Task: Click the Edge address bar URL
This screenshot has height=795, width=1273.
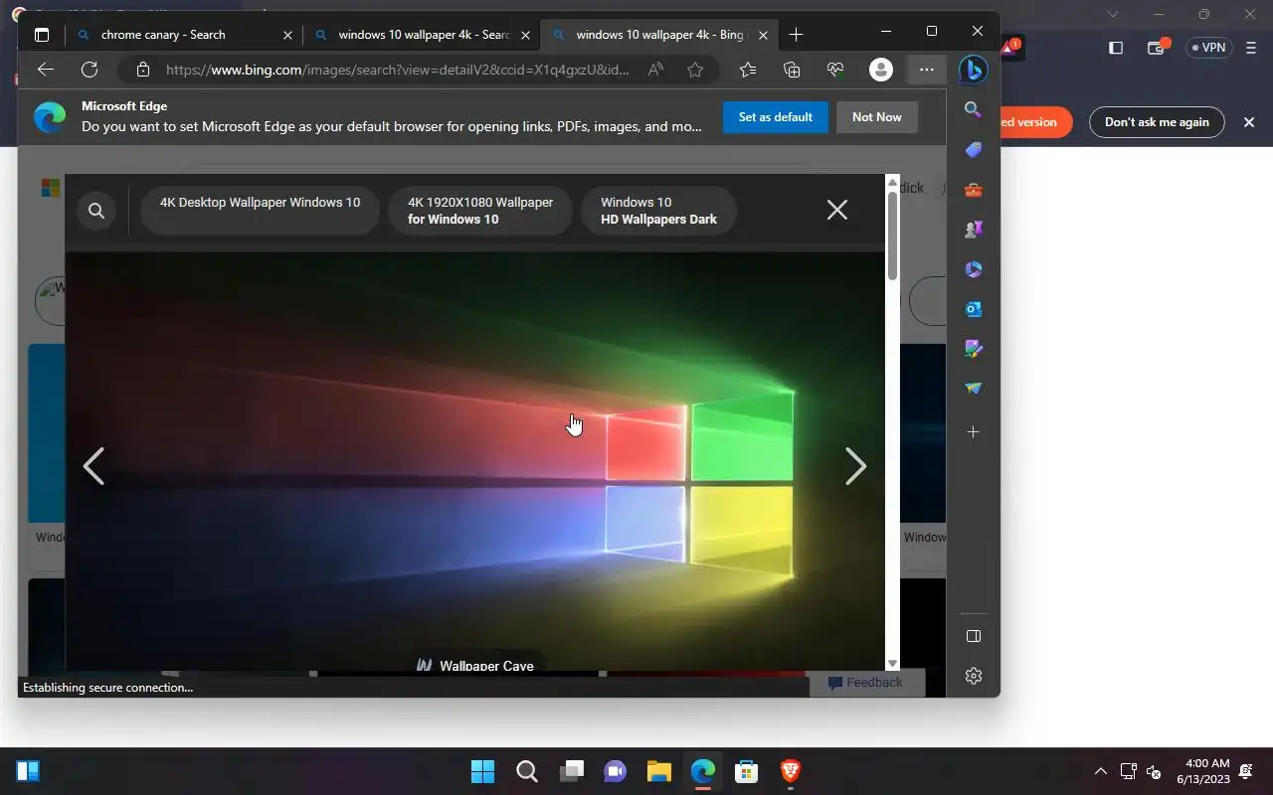Action: [398, 70]
